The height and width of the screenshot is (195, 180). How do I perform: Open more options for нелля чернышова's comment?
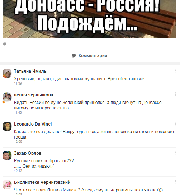pyautogui.click(x=175, y=94)
